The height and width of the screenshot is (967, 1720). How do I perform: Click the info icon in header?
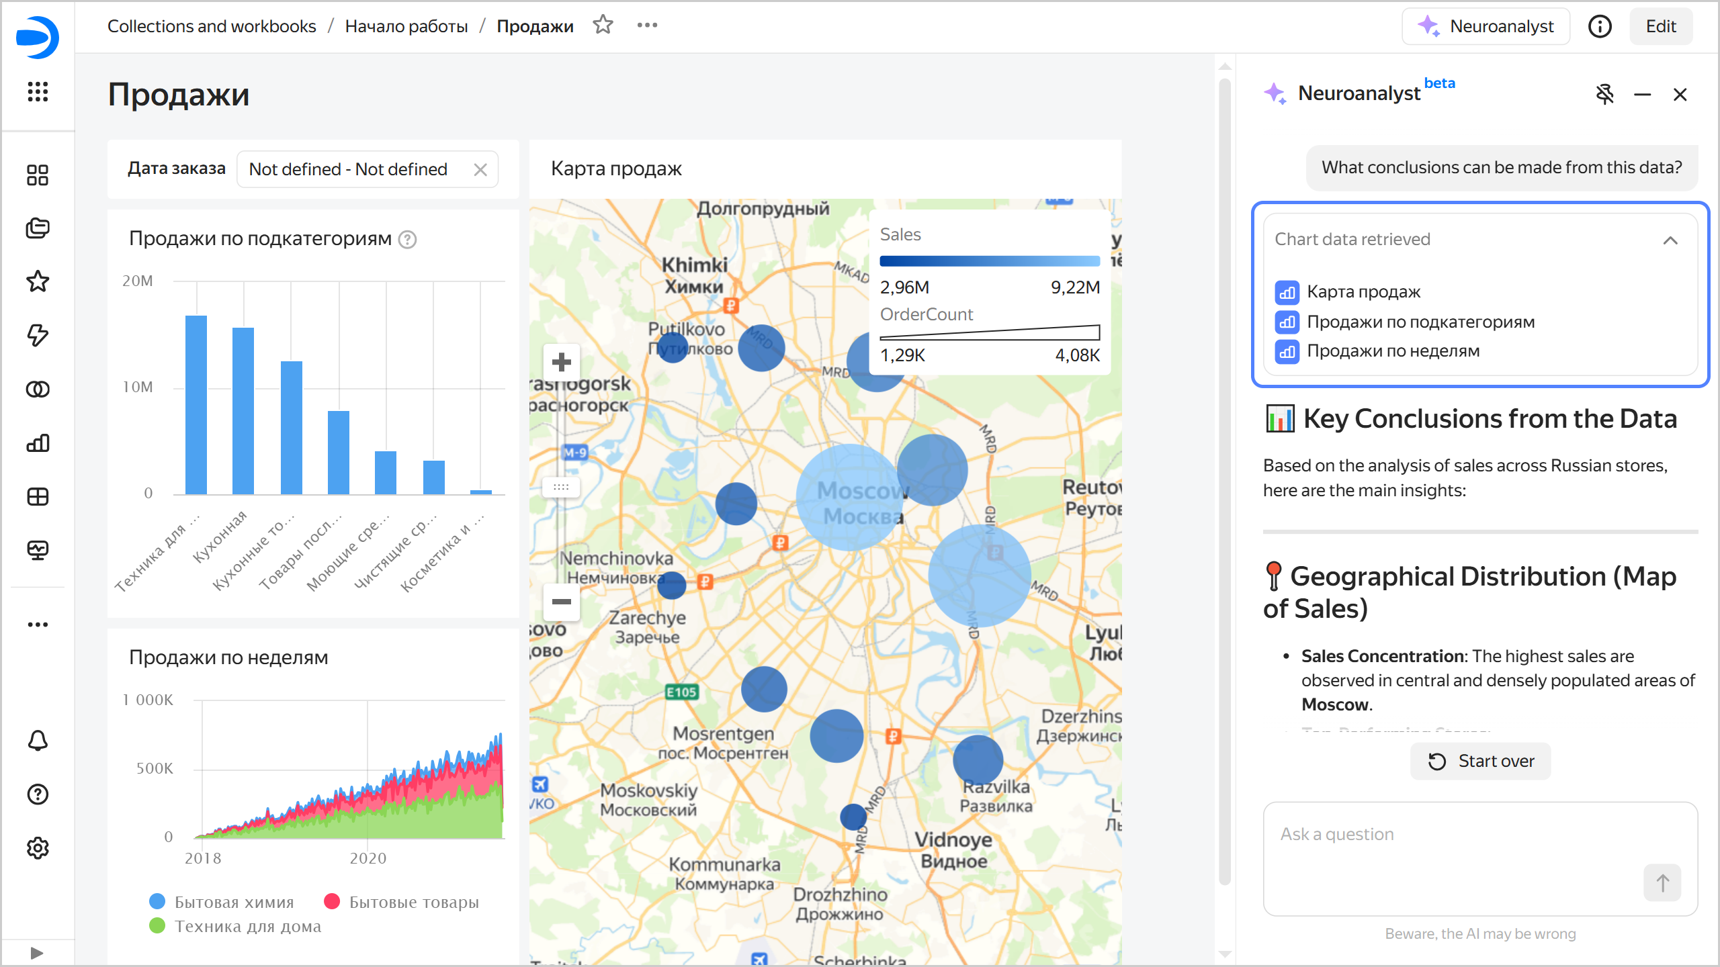click(x=1600, y=27)
